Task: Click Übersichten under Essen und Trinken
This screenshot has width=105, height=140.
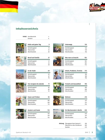Action: pyautogui.click(x=31, y=102)
